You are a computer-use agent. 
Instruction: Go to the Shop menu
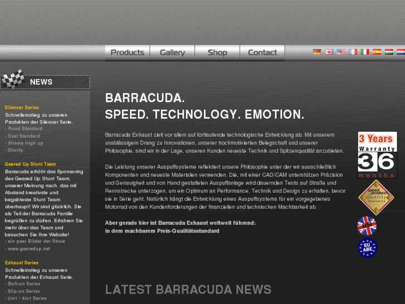pyautogui.click(x=217, y=52)
